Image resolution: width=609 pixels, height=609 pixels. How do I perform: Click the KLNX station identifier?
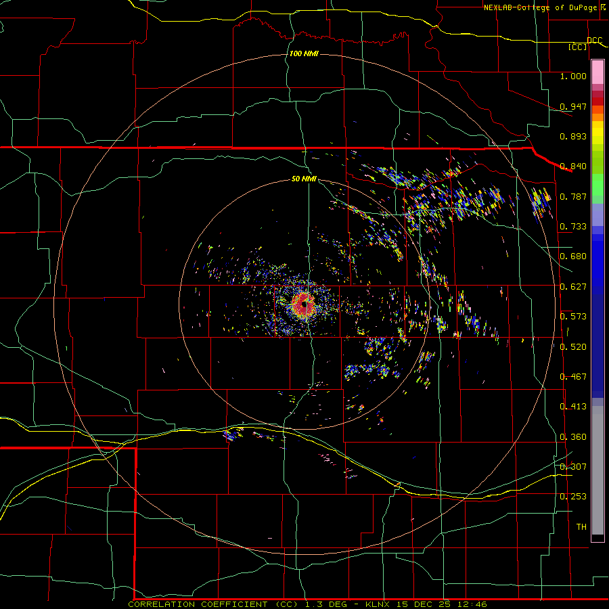point(378,604)
